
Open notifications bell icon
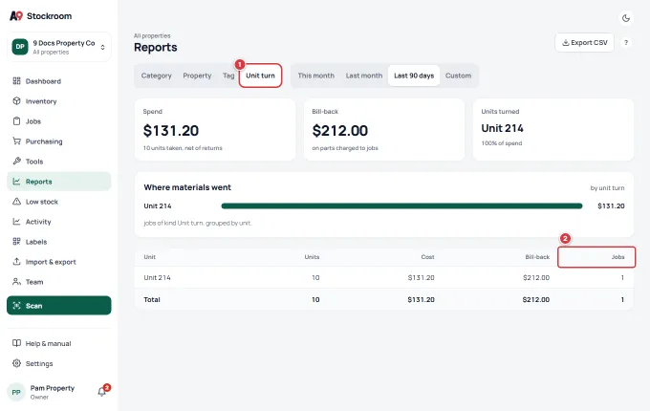point(101,392)
